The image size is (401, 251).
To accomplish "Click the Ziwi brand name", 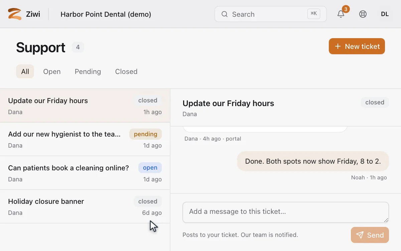I will click(x=33, y=14).
